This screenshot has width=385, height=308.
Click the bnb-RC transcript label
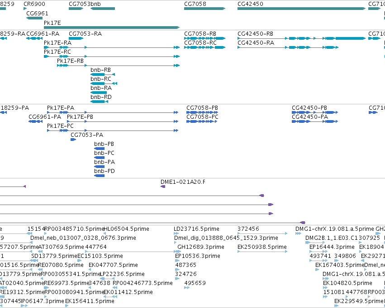[101, 79]
